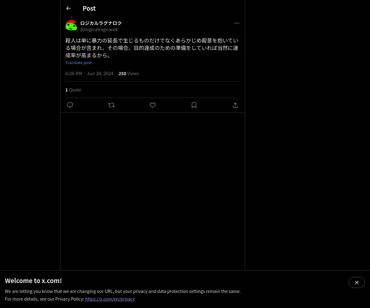The image size is (370, 308).
Task: Like the post with the heart icon
Action: [153, 105]
